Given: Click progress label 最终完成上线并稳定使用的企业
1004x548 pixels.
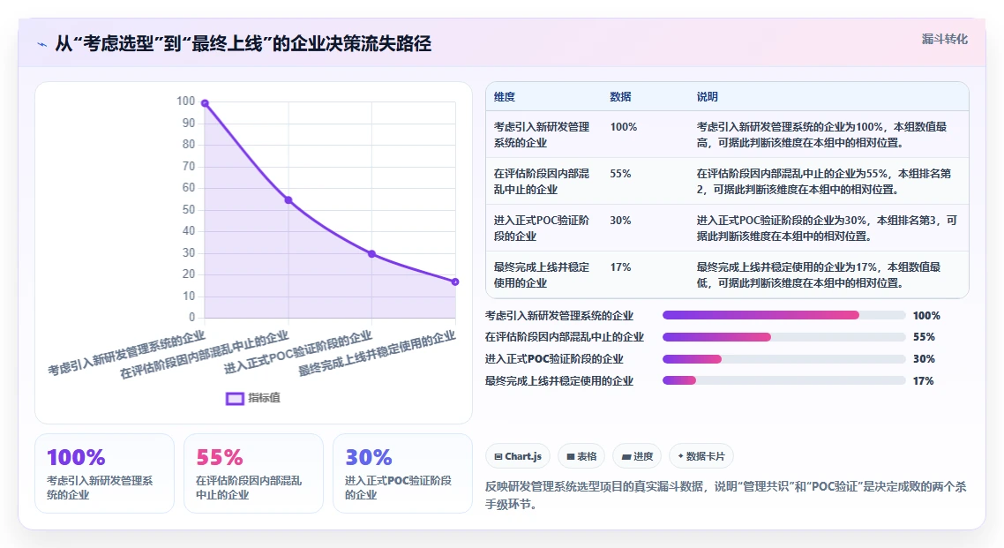Looking at the screenshot, I should coord(559,381).
